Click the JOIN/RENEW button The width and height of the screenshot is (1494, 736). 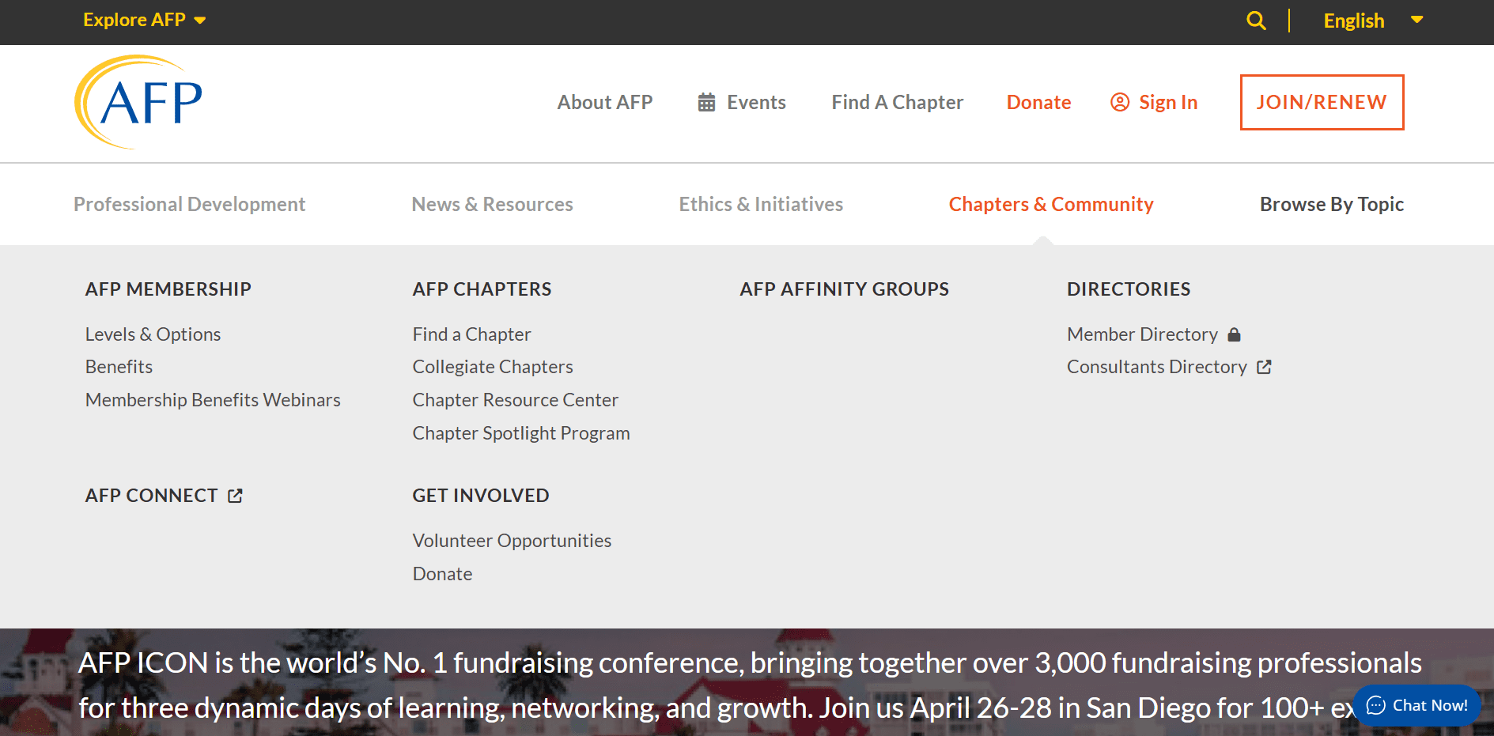click(x=1321, y=102)
